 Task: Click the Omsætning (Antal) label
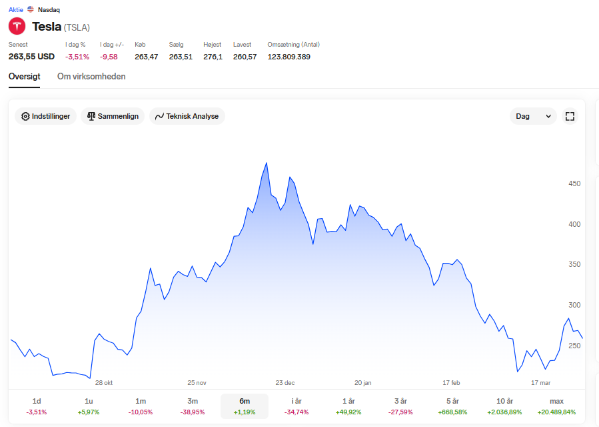[293, 45]
